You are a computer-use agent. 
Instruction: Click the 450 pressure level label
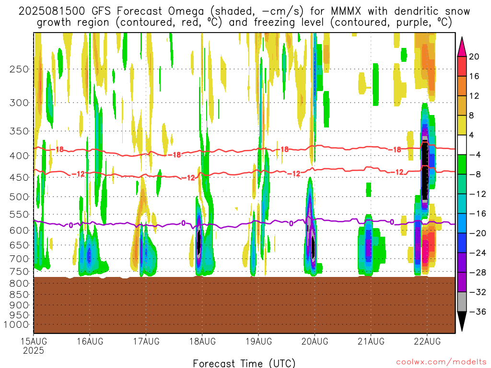pyautogui.click(x=19, y=177)
